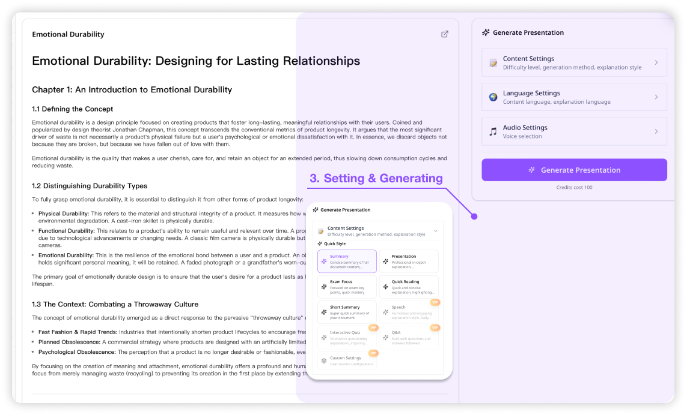
Task: Click the globe icon beside Language Settings
Action: [x=493, y=97]
